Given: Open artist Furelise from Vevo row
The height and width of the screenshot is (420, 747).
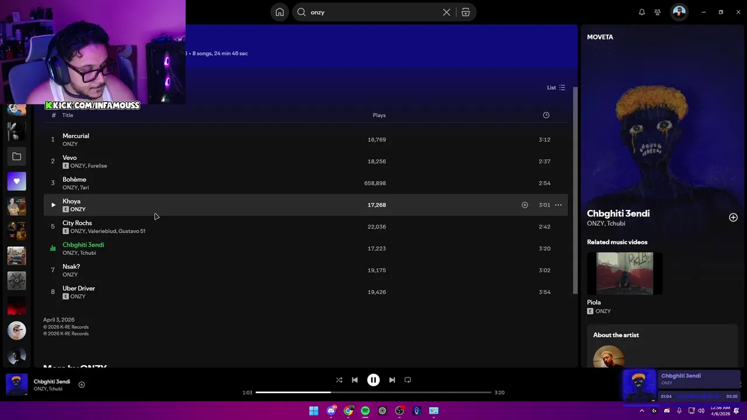Looking at the screenshot, I should point(97,166).
